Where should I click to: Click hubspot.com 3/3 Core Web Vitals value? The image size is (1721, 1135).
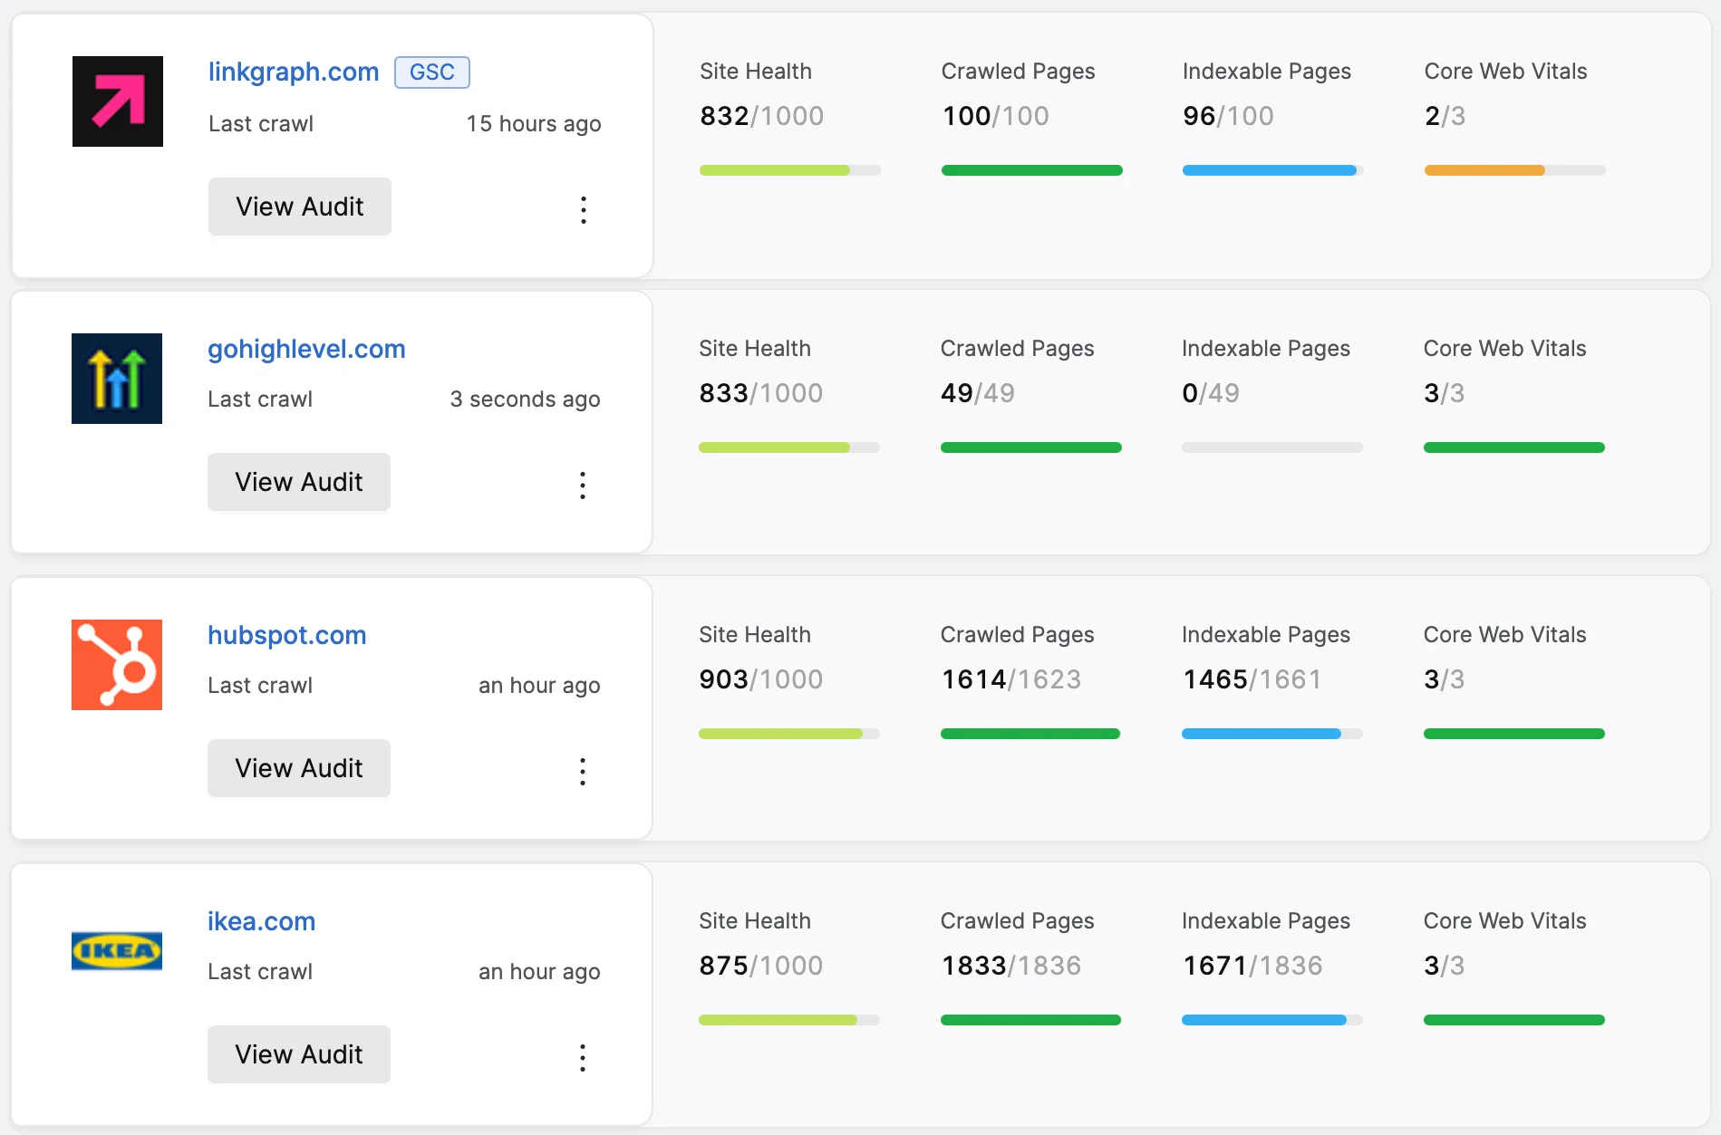coord(1445,679)
